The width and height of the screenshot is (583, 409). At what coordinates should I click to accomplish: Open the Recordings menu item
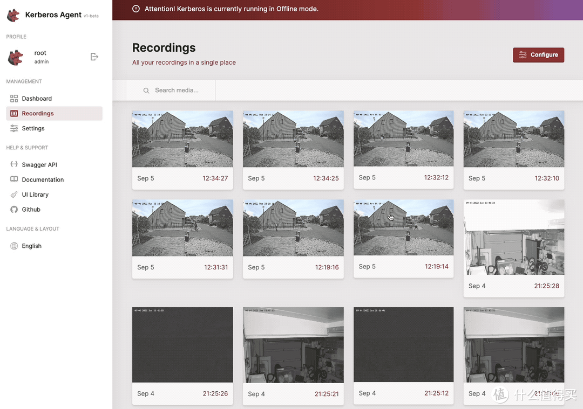click(38, 114)
